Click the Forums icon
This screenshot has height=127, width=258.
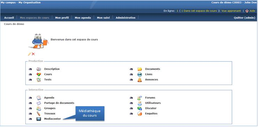[140, 98]
